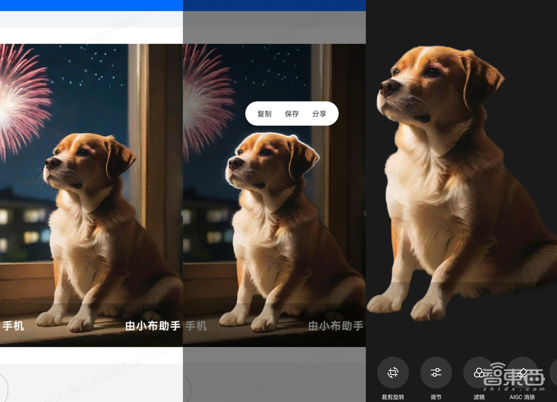The width and height of the screenshot is (557, 402).
Task: Open the 裁剪旋转 crop and rotate tool
Action: point(393,372)
